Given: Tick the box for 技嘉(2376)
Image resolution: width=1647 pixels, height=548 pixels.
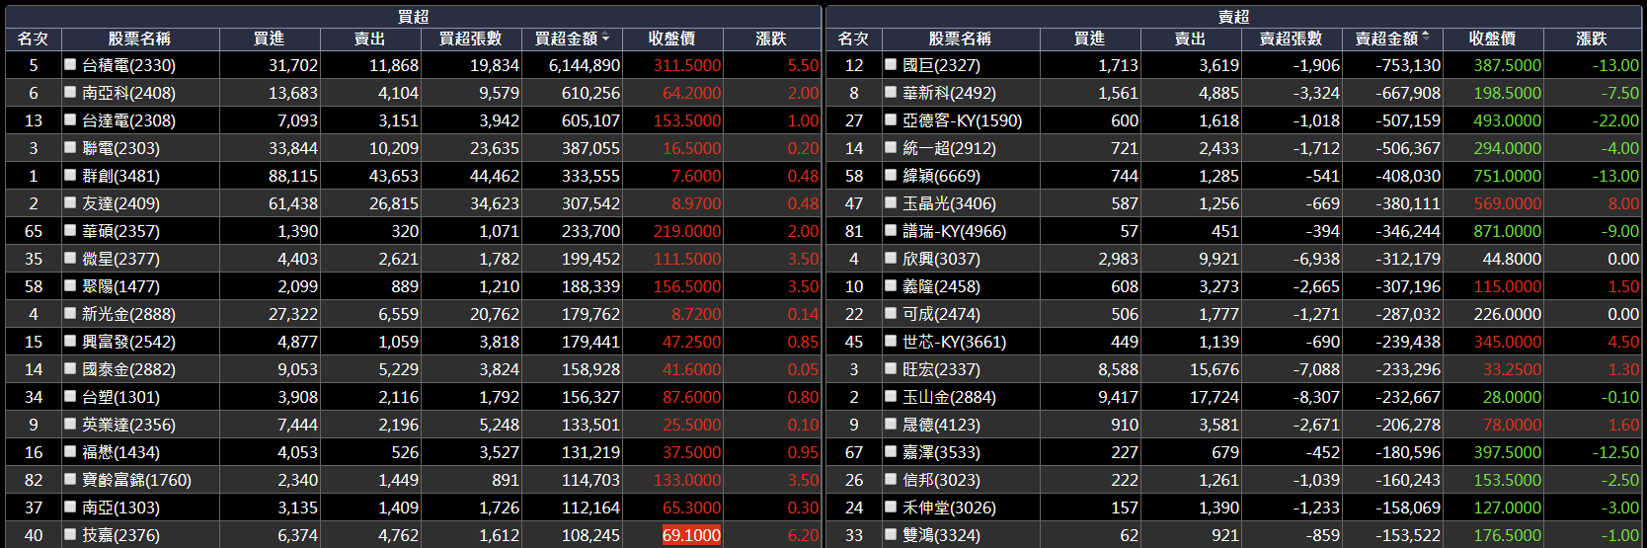Looking at the screenshot, I should 70,534.
